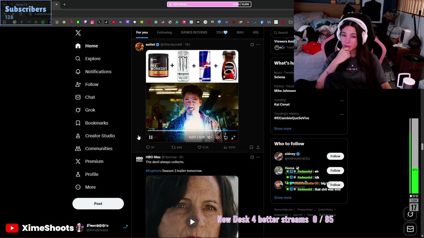This screenshot has height=238, width=424.
Task: Follow Homa from suggestions
Action: point(335,170)
